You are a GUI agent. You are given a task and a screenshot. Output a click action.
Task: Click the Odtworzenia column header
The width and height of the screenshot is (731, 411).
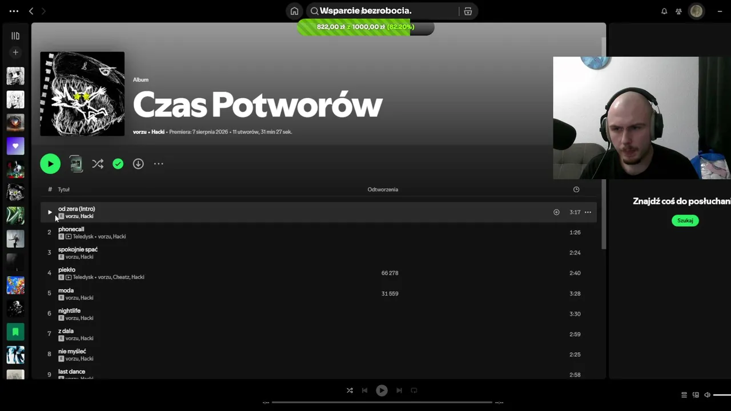pyautogui.click(x=383, y=190)
